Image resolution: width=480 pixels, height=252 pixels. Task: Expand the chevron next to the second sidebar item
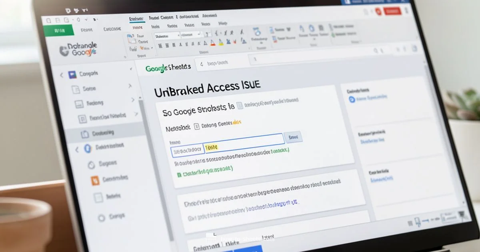coord(130,86)
